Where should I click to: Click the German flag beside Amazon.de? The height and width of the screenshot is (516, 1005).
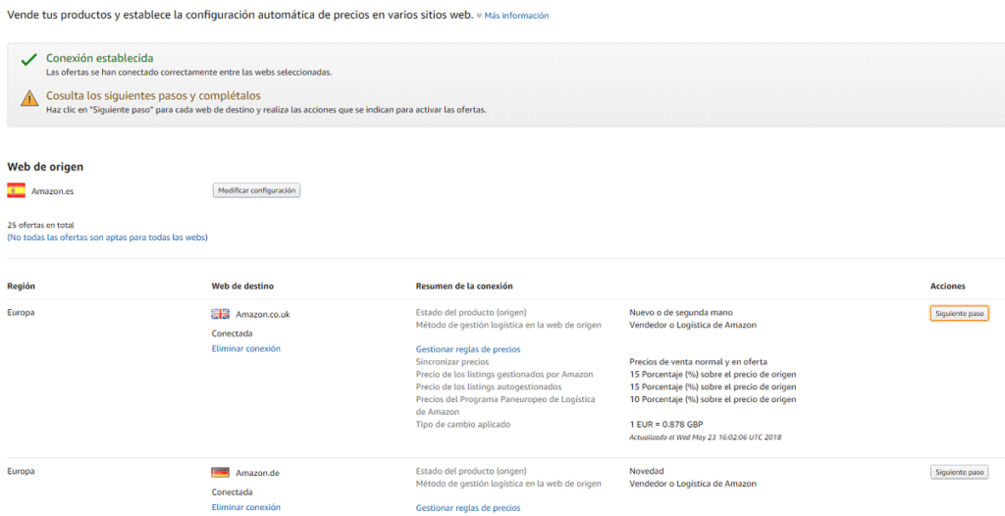coord(221,473)
